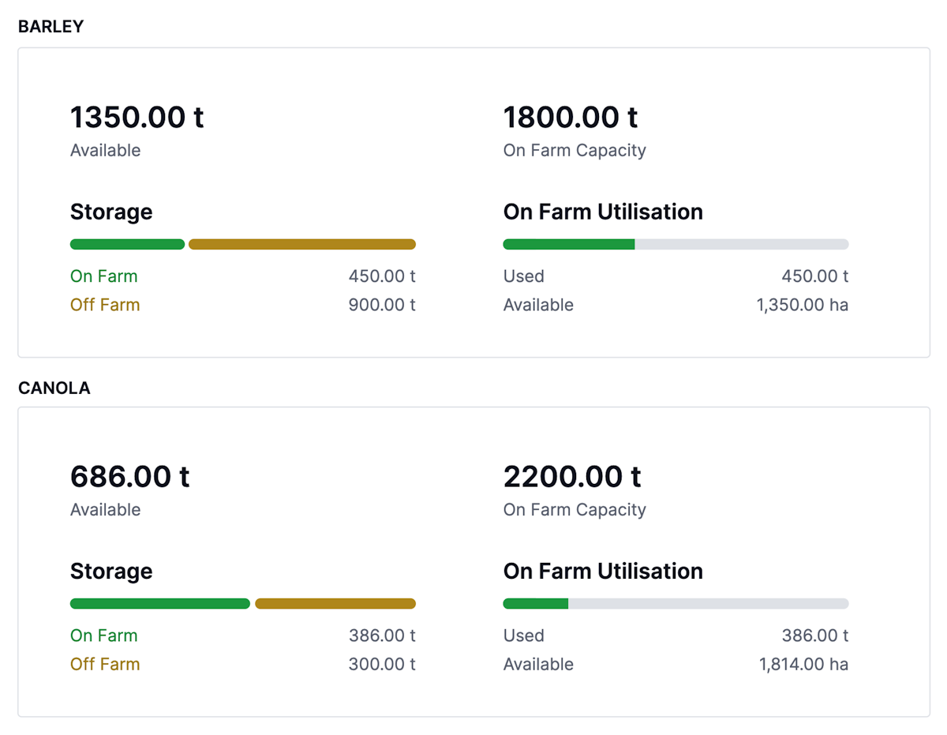The height and width of the screenshot is (735, 947).
Task: Click the 300.00 t Off Farm value for Canola
Action: 382,664
